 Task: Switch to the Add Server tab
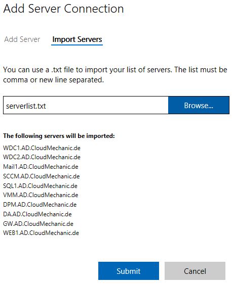[x=22, y=39]
